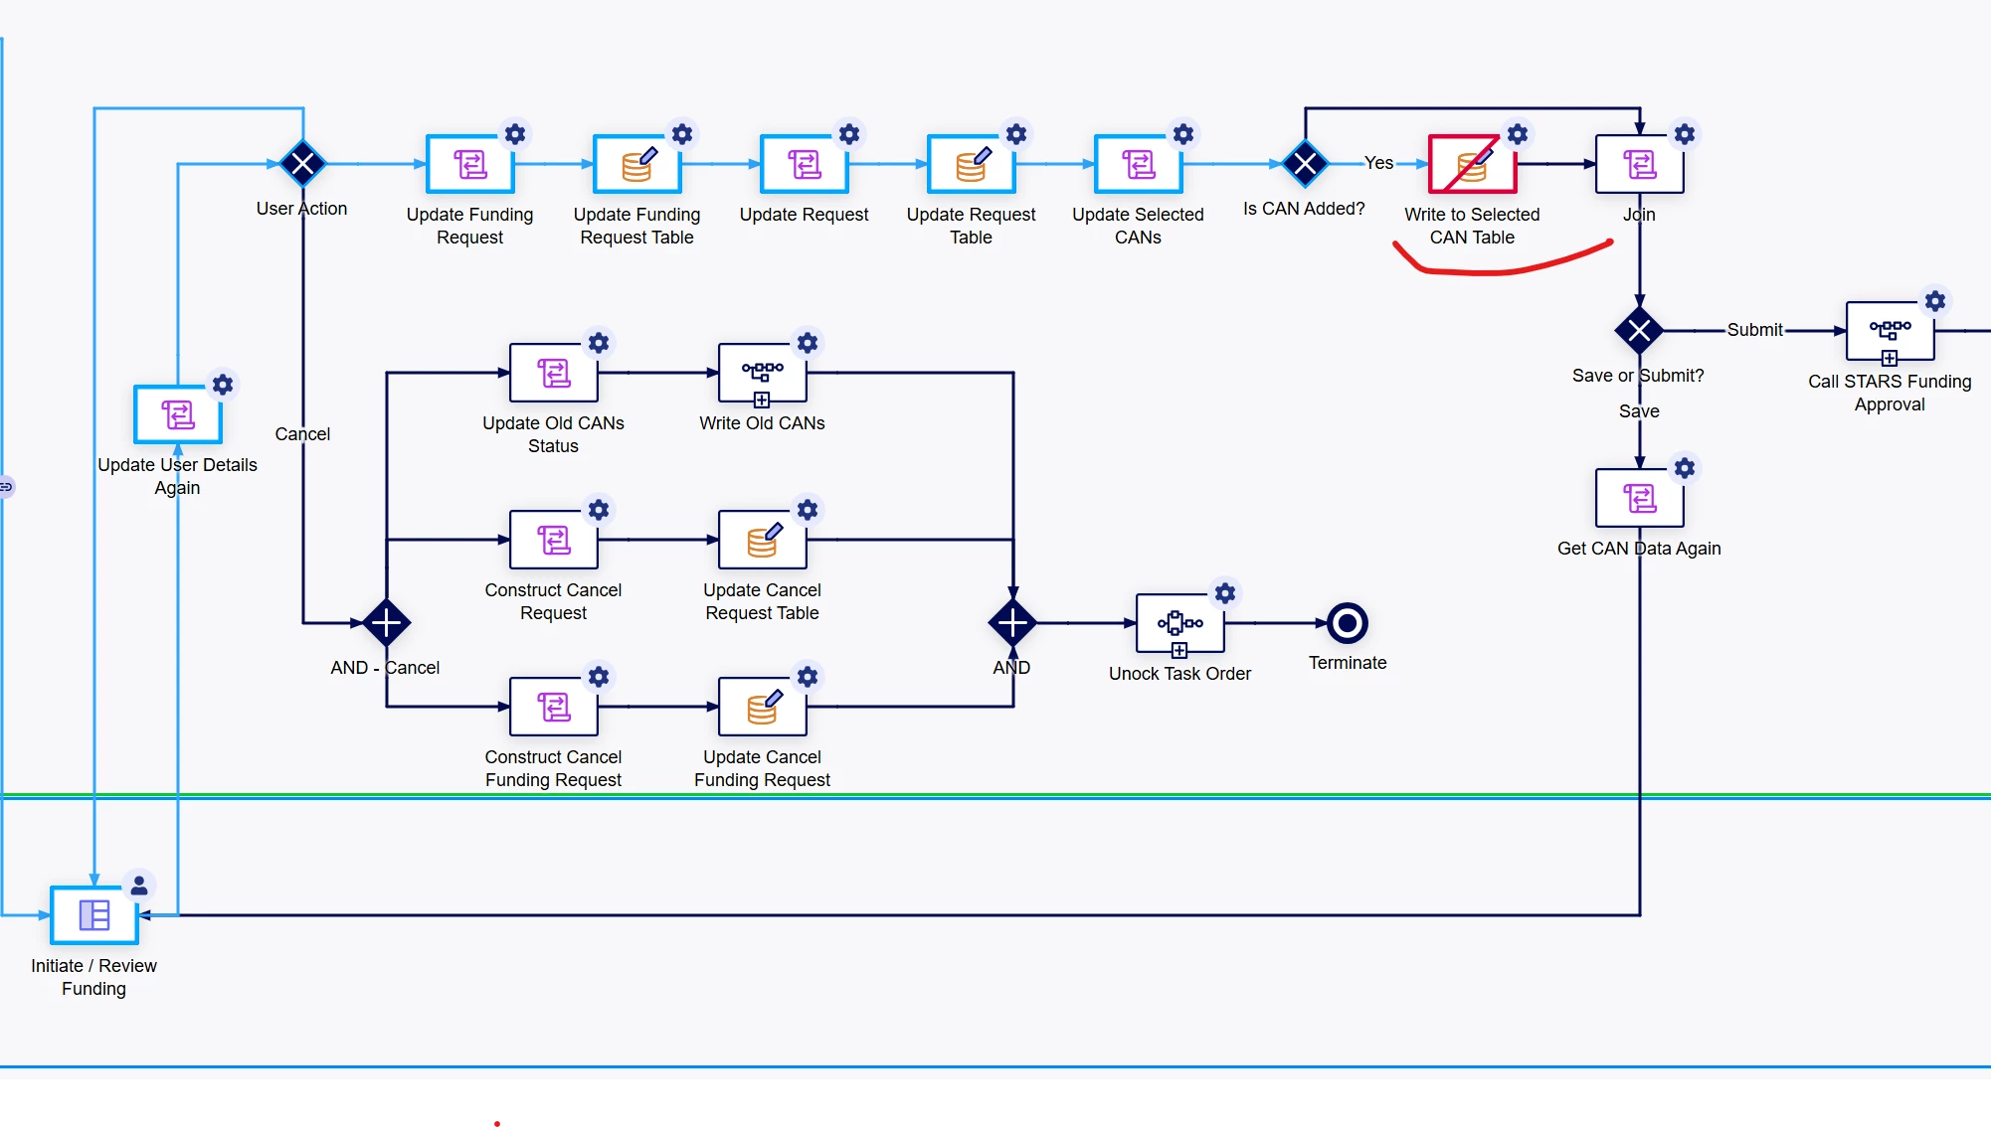Expand the plus marker on Write Old CANs

(x=762, y=400)
